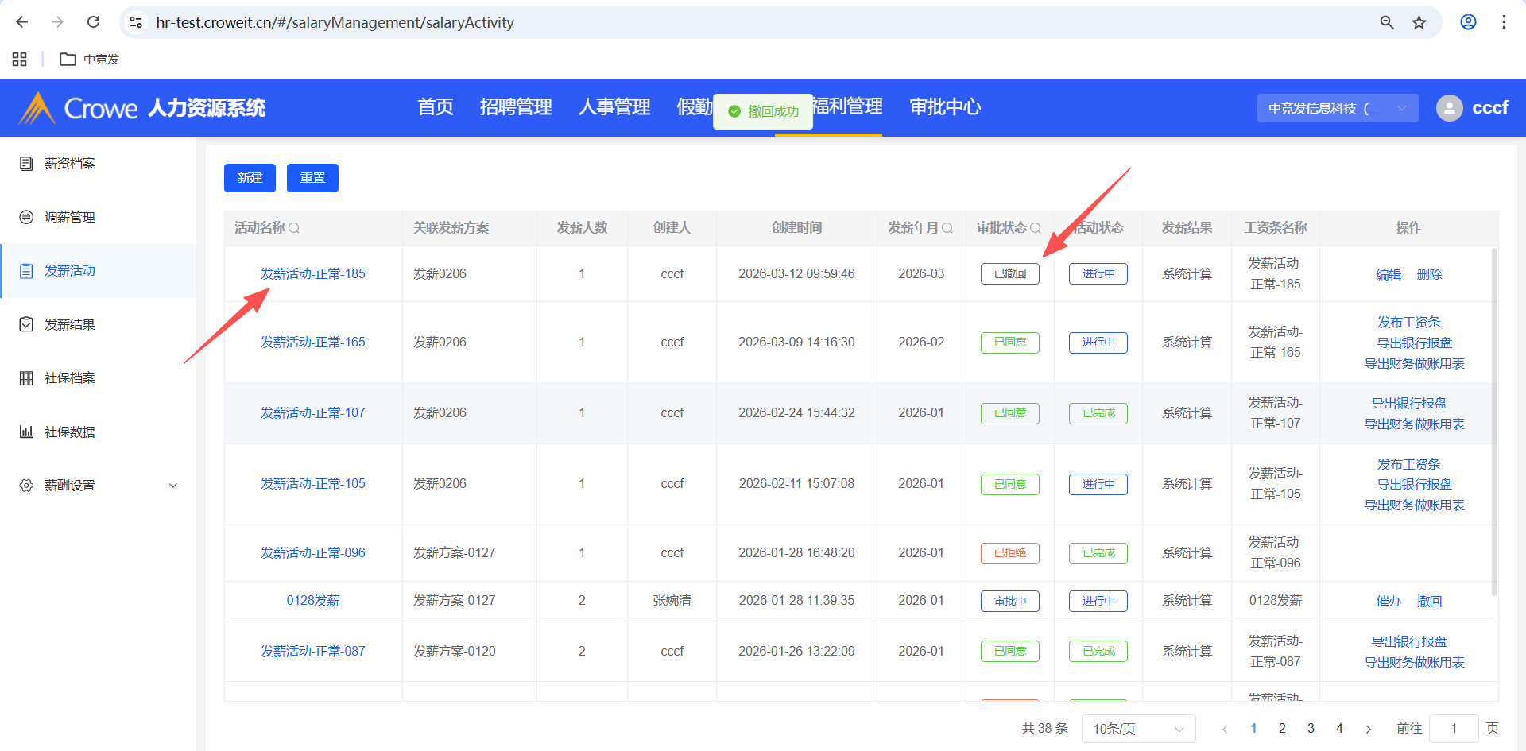Go to the 招聘管理 top menu

coord(516,106)
